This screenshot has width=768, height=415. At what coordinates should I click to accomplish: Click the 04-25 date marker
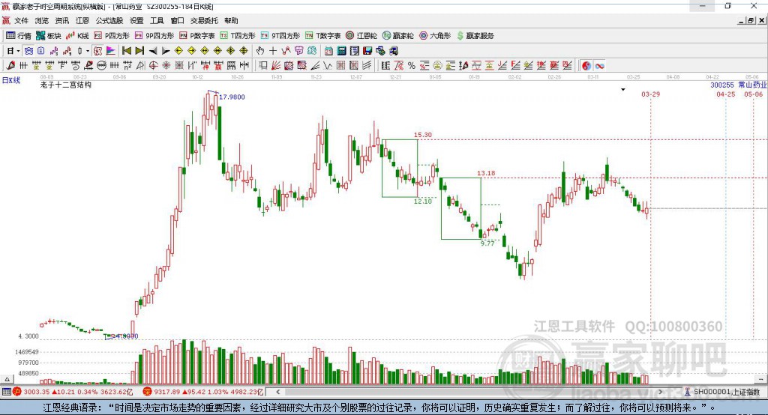tap(726, 94)
